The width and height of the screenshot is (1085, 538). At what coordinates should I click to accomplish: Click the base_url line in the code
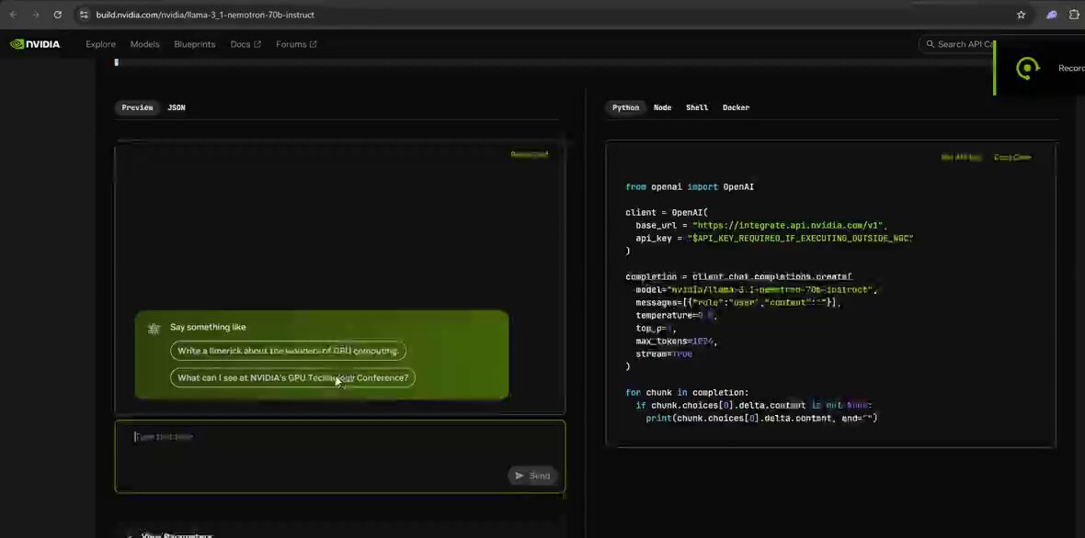pyautogui.click(x=761, y=225)
